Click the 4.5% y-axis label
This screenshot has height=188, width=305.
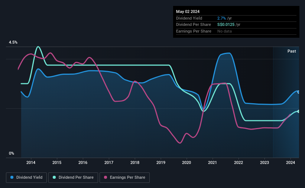pos(13,42)
